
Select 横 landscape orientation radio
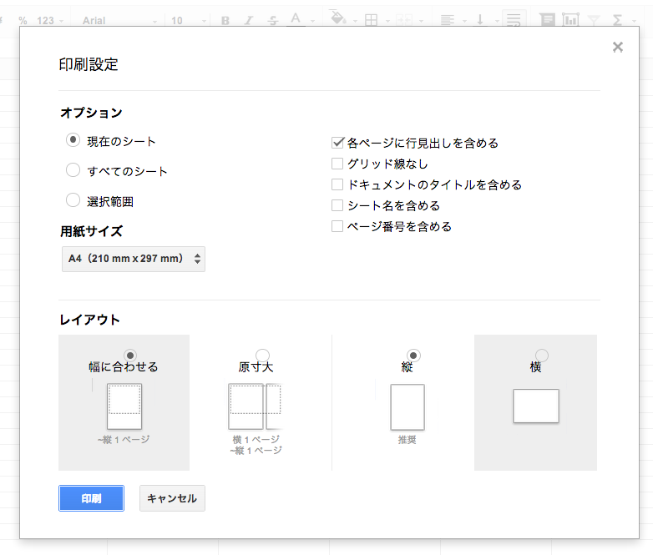coord(542,356)
